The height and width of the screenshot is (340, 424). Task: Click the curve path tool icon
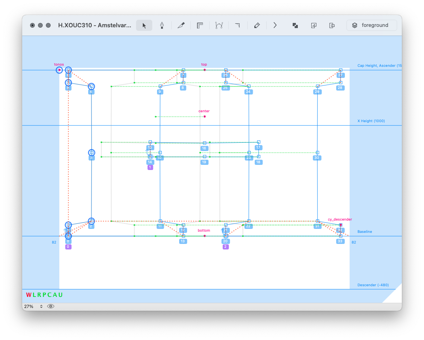pos(219,25)
